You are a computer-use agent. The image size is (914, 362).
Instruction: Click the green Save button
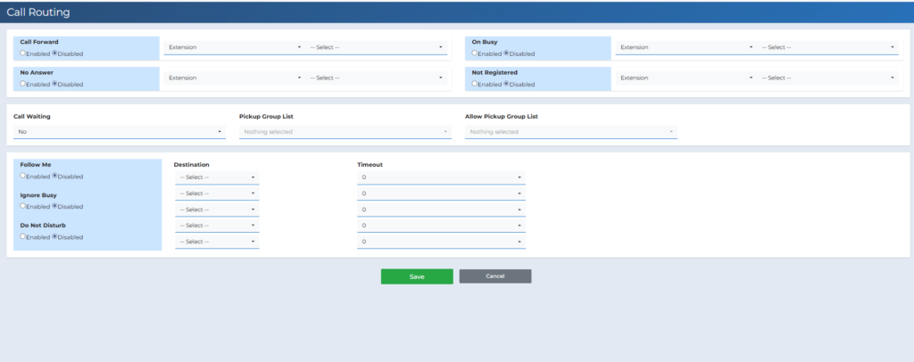click(x=417, y=276)
